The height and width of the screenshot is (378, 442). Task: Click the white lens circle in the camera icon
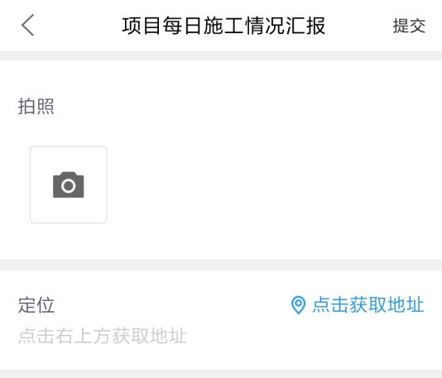click(68, 186)
